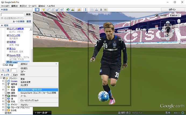Click 写真を終了 to exit photo
Screen dimensions: 186x115
175,16
